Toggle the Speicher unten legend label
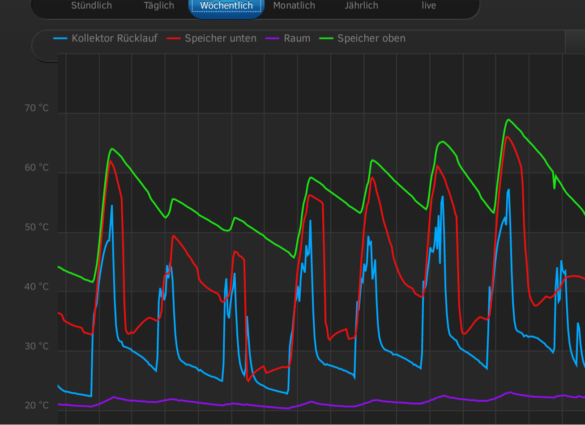The height and width of the screenshot is (425, 585). [x=221, y=38]
